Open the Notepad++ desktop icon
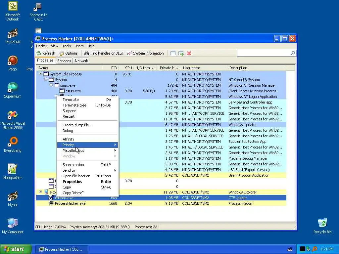Viewport: 339px width, 254px height. coord(13,172)
